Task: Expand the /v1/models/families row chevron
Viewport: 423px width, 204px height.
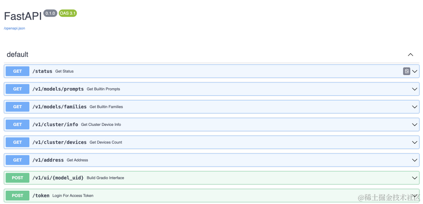Action: click(x=415, y=107)
